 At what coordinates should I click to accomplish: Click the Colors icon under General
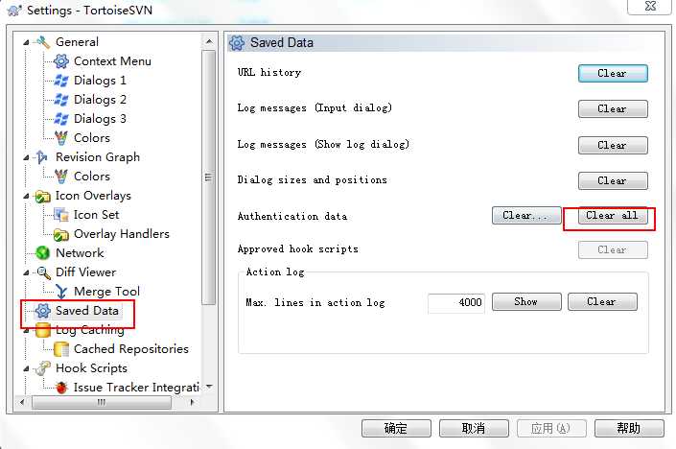tap(61, 138)
